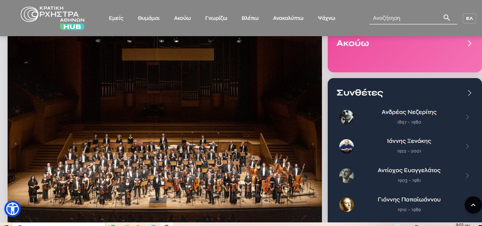Open the Εμείς menu item

[x=116, y=18]
